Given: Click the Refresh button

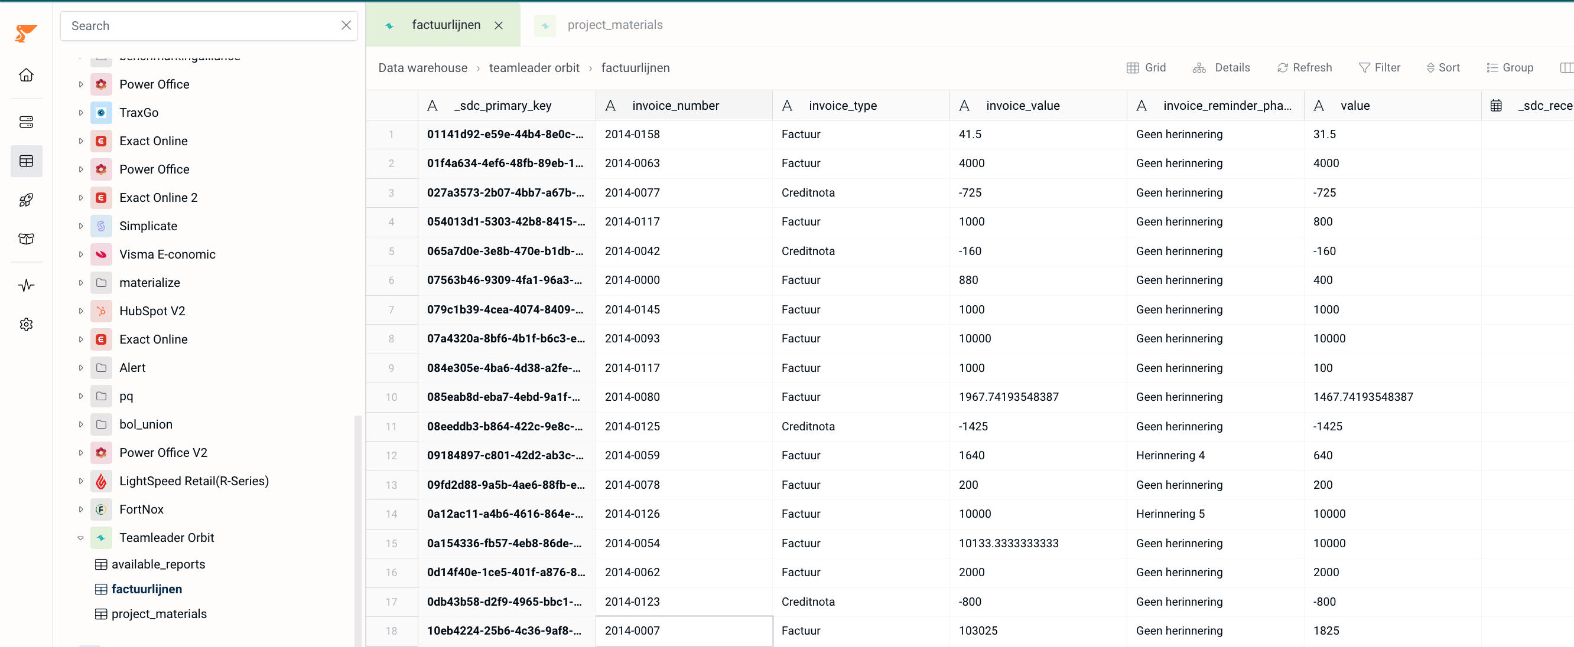Looking at the screenshot, I should [x=1304, y=68].
